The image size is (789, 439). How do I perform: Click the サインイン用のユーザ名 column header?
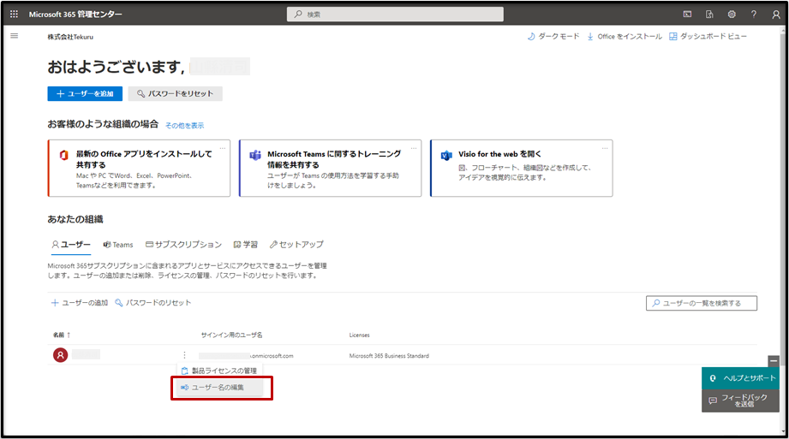pos(231,335)
